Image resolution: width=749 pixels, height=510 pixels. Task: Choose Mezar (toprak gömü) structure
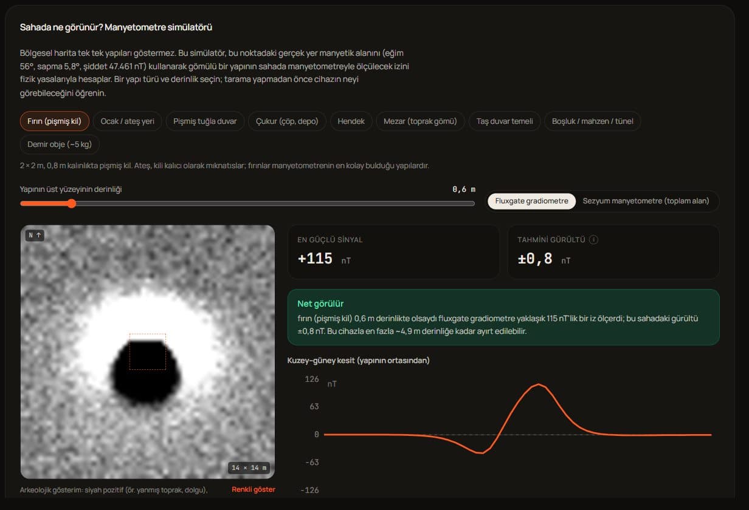point(420,121)
